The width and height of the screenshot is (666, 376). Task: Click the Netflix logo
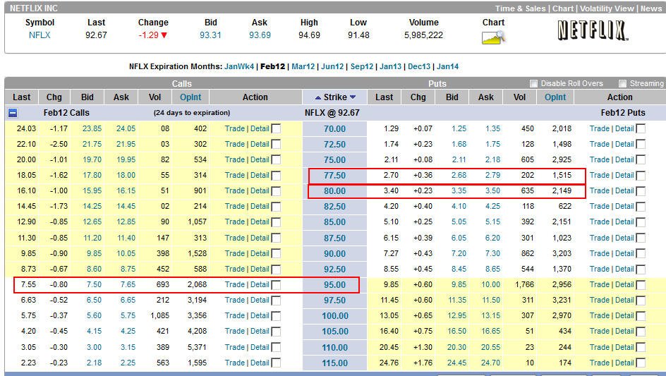tap(592, 30)
